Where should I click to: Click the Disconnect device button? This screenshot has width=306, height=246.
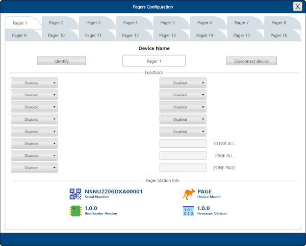251,61
